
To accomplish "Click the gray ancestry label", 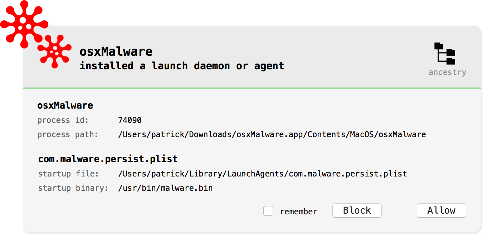I will (x=447, y=73).
